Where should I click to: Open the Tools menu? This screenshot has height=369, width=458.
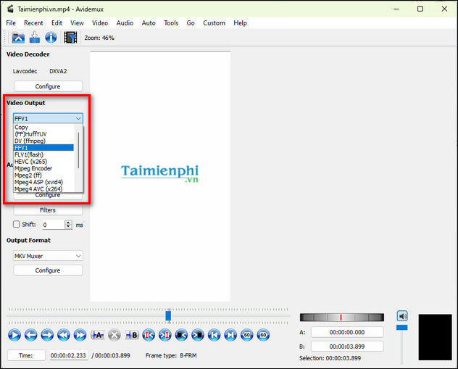[x=171, y=22]
